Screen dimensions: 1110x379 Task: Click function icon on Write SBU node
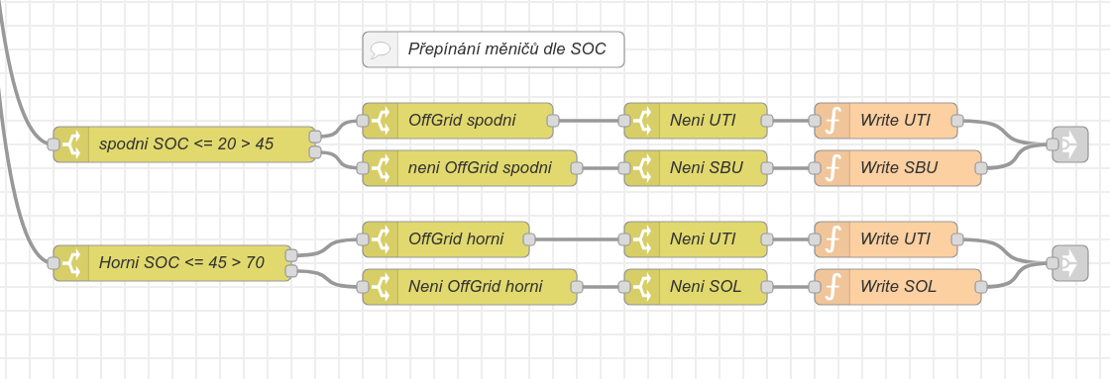tap(832, 168)
